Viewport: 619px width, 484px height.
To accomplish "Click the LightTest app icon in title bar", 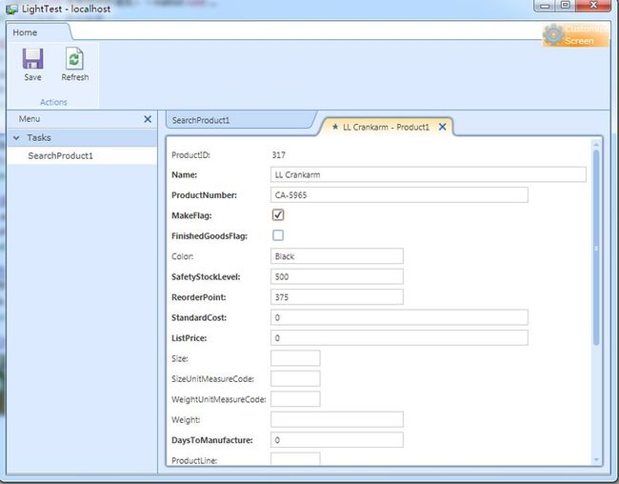I will 11,10.
